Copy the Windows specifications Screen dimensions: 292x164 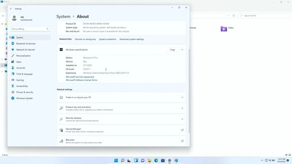coord(172,50)
